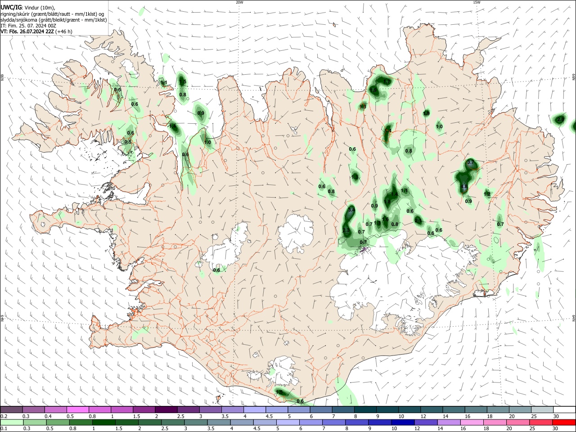Click the '1.7' precipitation value on the north coast
The image size is (576, 432).
(x=387, y=81)
